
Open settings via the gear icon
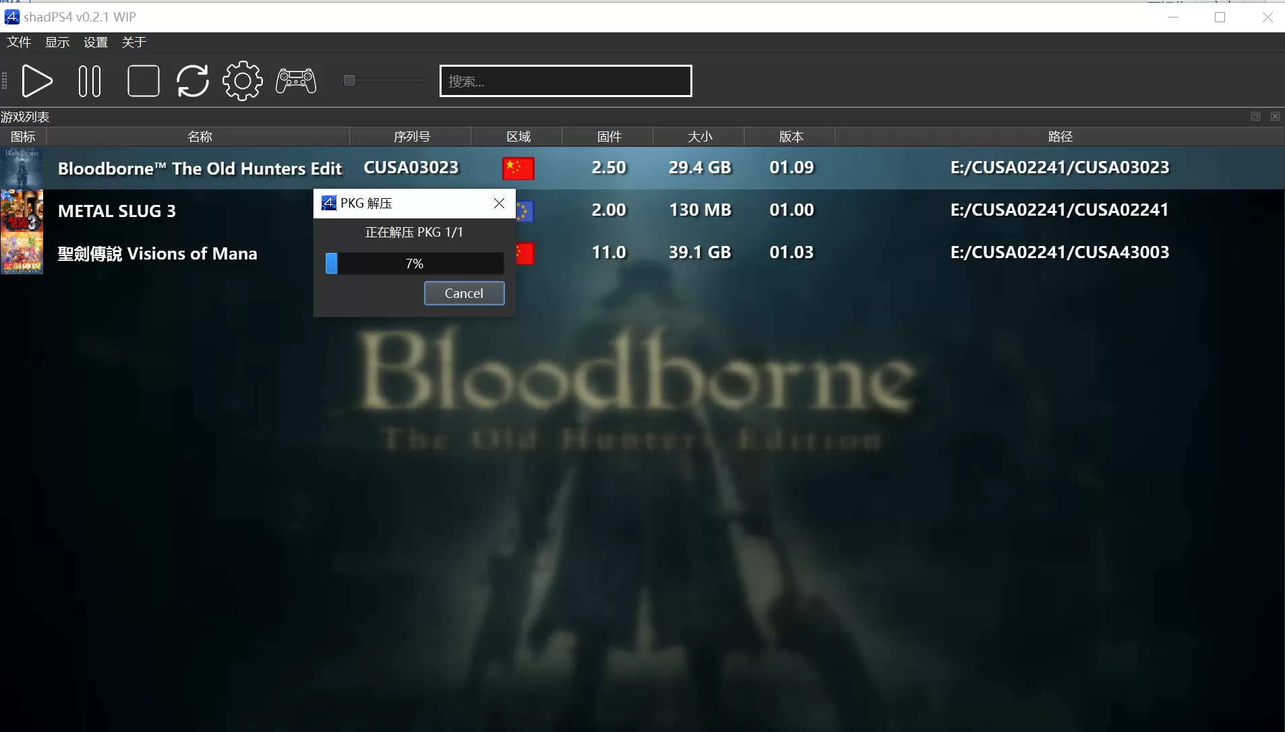[243, 81]
